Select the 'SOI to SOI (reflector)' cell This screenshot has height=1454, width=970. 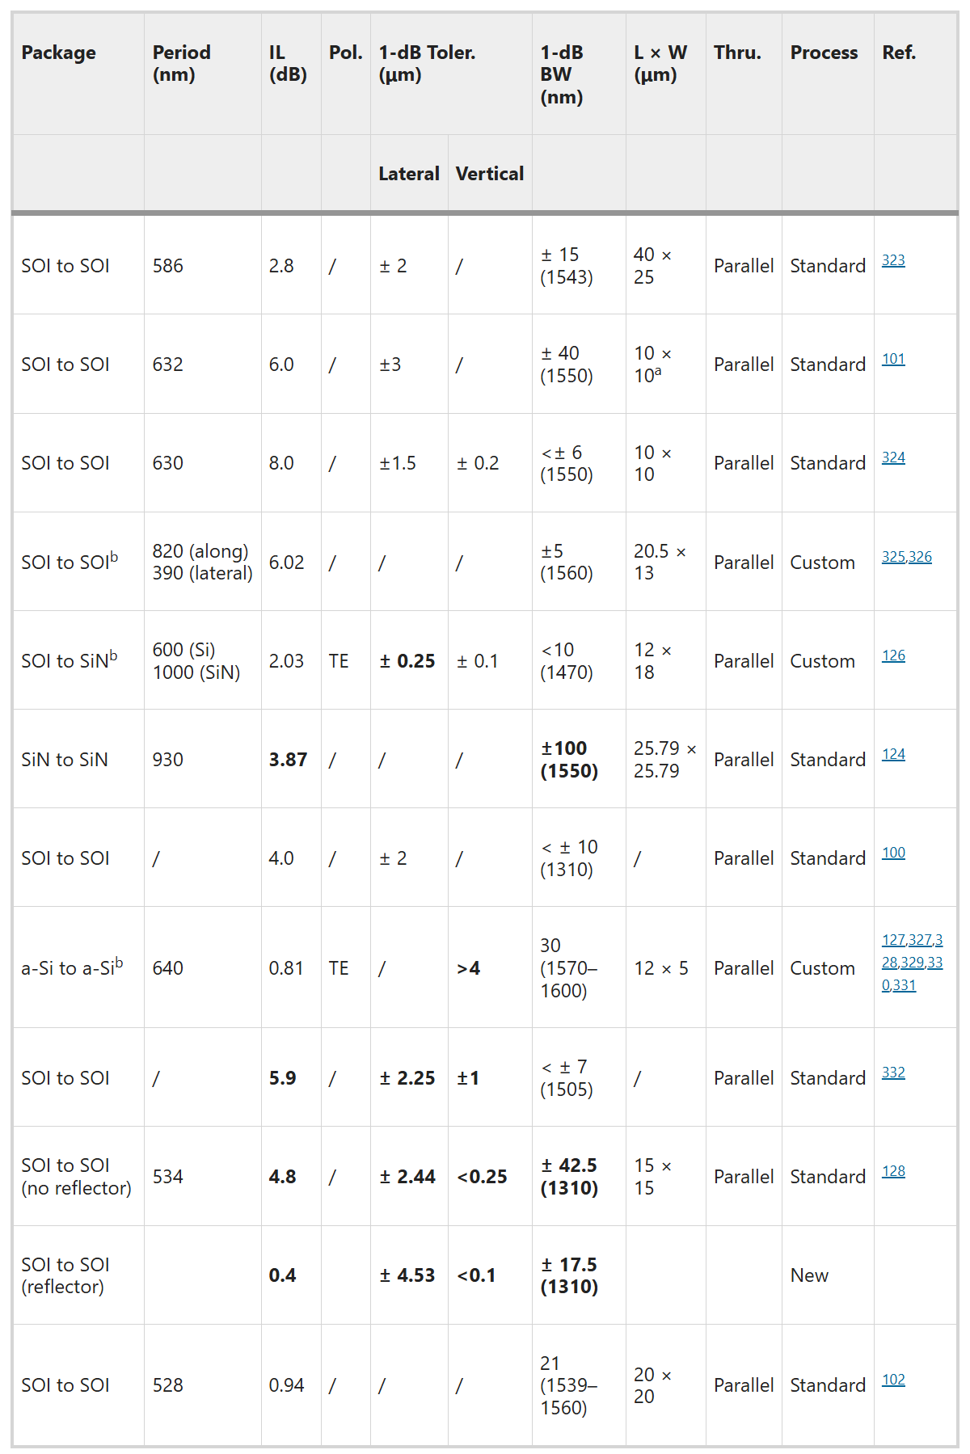(x=65, y=1275)
